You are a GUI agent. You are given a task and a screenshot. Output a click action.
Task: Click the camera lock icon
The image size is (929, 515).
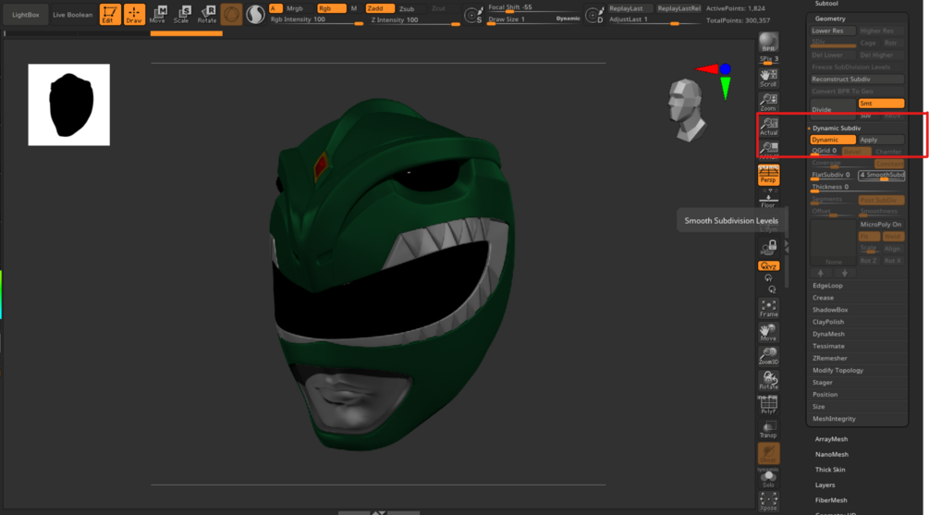coord(769,247)
